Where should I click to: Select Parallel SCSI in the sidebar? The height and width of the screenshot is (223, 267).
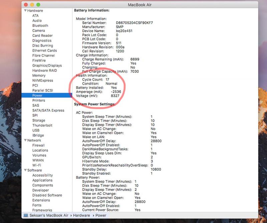pos(43,90)
